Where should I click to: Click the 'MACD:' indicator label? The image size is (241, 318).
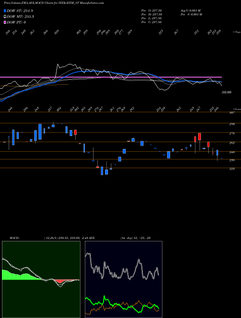14,238
